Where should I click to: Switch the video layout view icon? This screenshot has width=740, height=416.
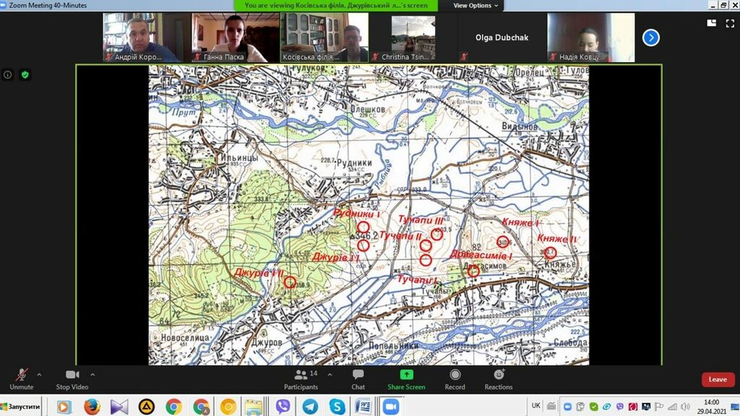[x=712, y=22]
